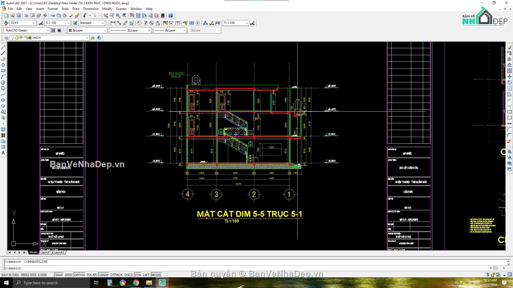Viewport: 513px width, 288px height.
Task: Click the New drawing icon
Action: pos(6,16)
